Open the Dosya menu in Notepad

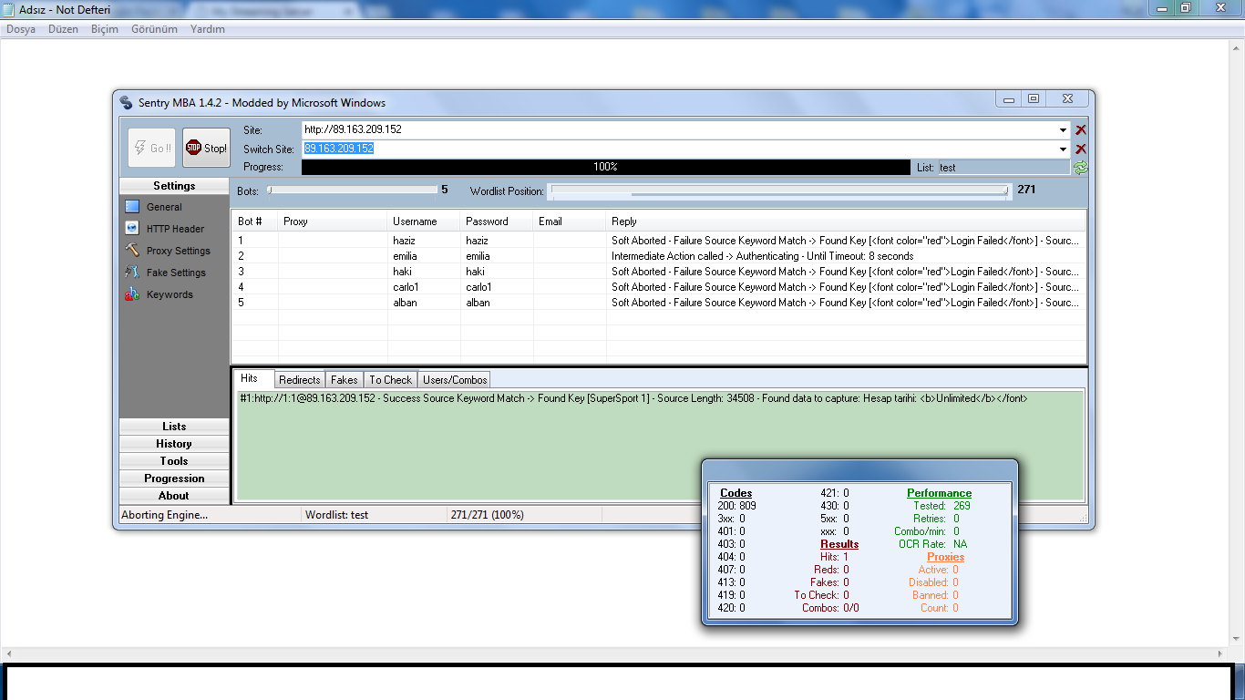(21, 29)
